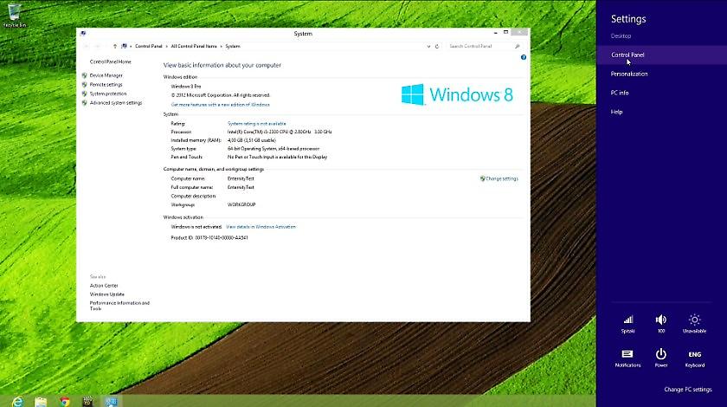The width and height of the screenshot is (727, 407).
Task: Click the System window title bar icon
Action: [83, 34]
